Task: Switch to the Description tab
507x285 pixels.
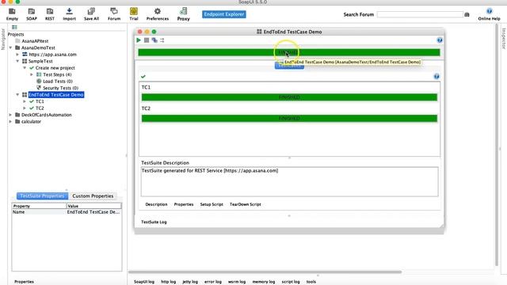Action: 156,204
